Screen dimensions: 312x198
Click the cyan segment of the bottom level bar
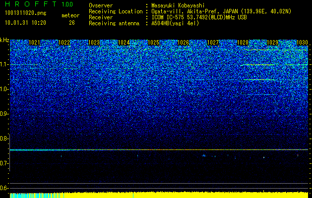coord(37,196)
